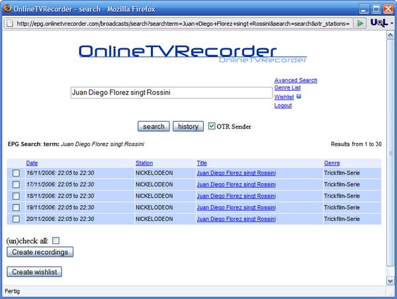This screenshot has width=397, height=299.
Task: Open the Avanced Search link
Action: point(296,80)
